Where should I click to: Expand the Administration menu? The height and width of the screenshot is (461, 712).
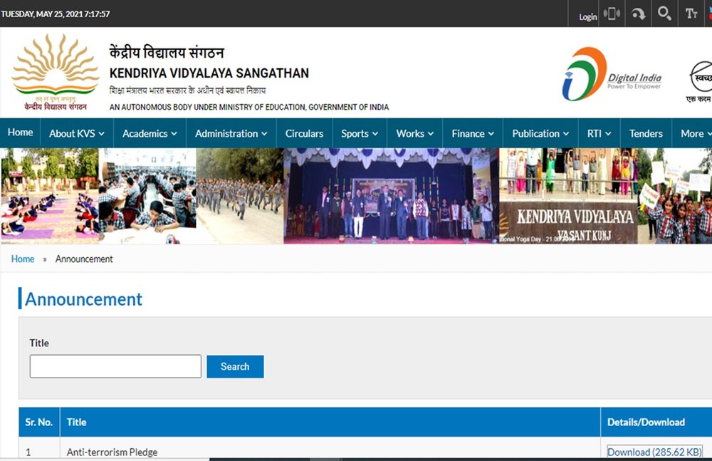[231, 133]
